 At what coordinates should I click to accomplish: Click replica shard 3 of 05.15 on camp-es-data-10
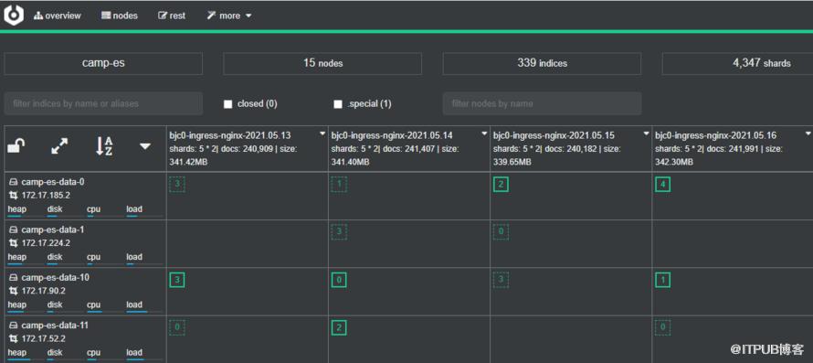click(501, 280)
